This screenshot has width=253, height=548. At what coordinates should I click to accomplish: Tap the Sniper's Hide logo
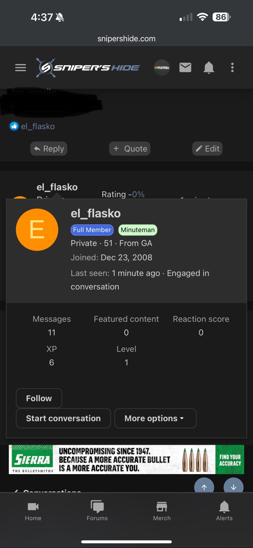[88, 68]
